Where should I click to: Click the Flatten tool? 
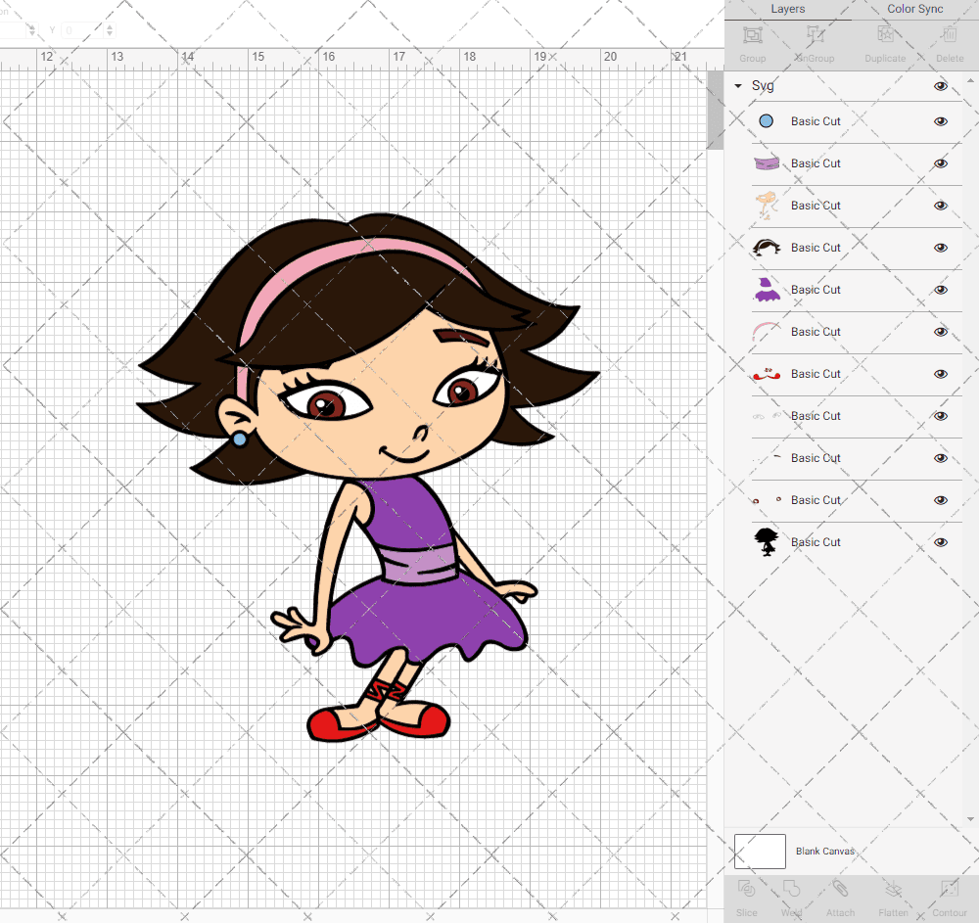tap(893, 896)
